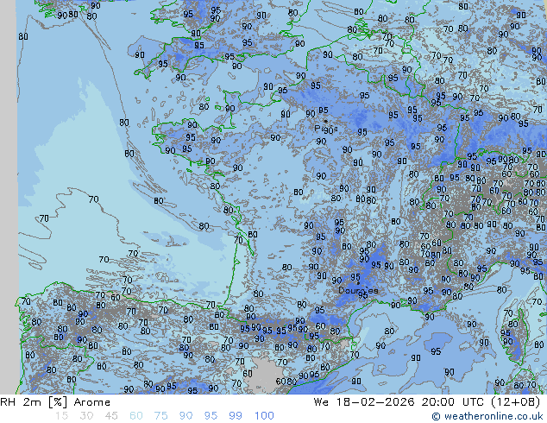This screenshot has width=547, height=423.
Task: Select the 45 value in humidity legend
Action: point(111,416)
